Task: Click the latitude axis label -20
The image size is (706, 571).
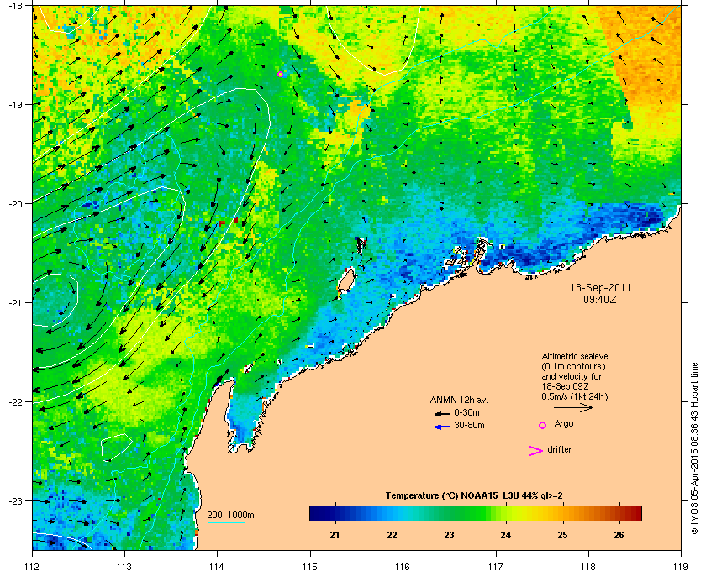Action: pos(15,204)
